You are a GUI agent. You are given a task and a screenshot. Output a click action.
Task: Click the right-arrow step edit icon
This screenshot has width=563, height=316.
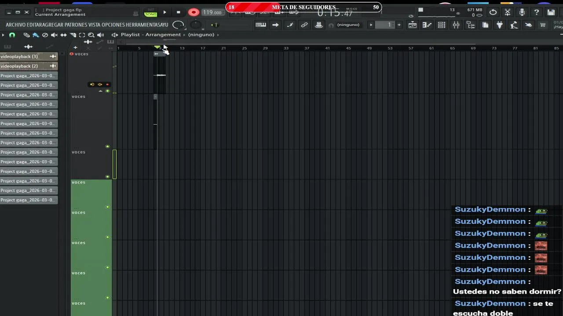tap(275, 25)
